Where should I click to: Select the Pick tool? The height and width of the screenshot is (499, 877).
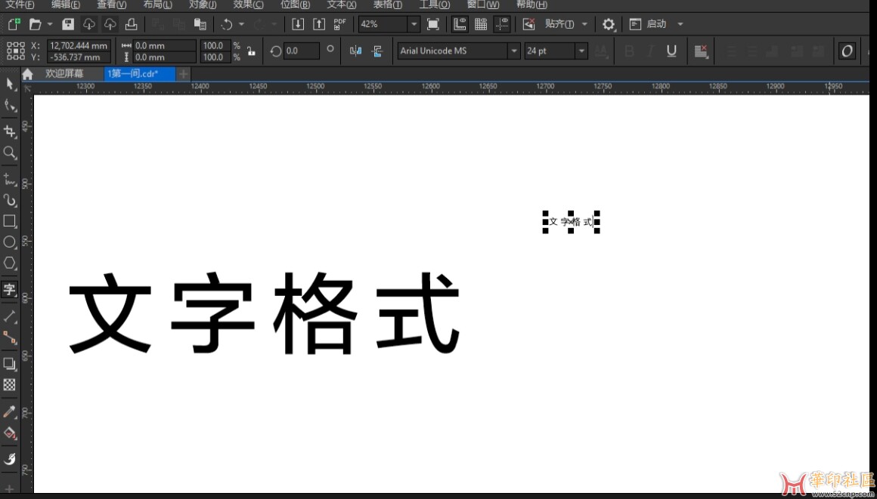10,85
